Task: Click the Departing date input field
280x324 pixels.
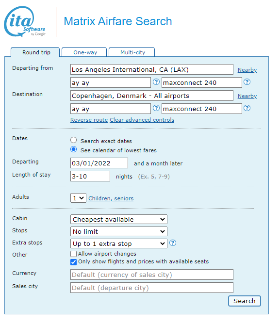Action: pyautogui.click(x=99, y=163)
